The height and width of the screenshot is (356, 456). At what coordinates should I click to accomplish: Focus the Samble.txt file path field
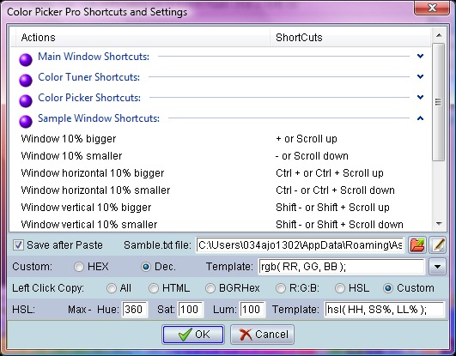point(300,245)
